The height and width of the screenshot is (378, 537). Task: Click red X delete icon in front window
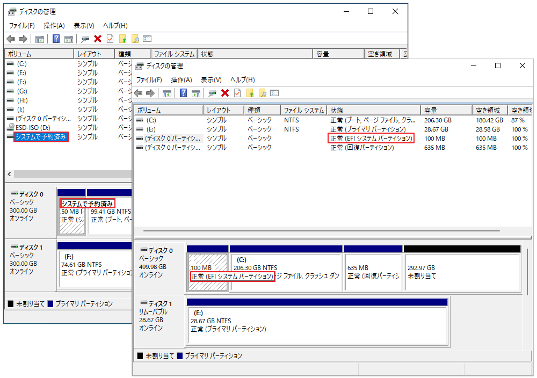(225, 93)
